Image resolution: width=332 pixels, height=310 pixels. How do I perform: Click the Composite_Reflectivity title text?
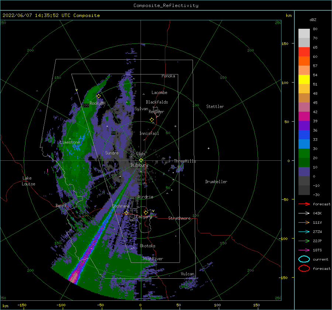tap(166, 6)
